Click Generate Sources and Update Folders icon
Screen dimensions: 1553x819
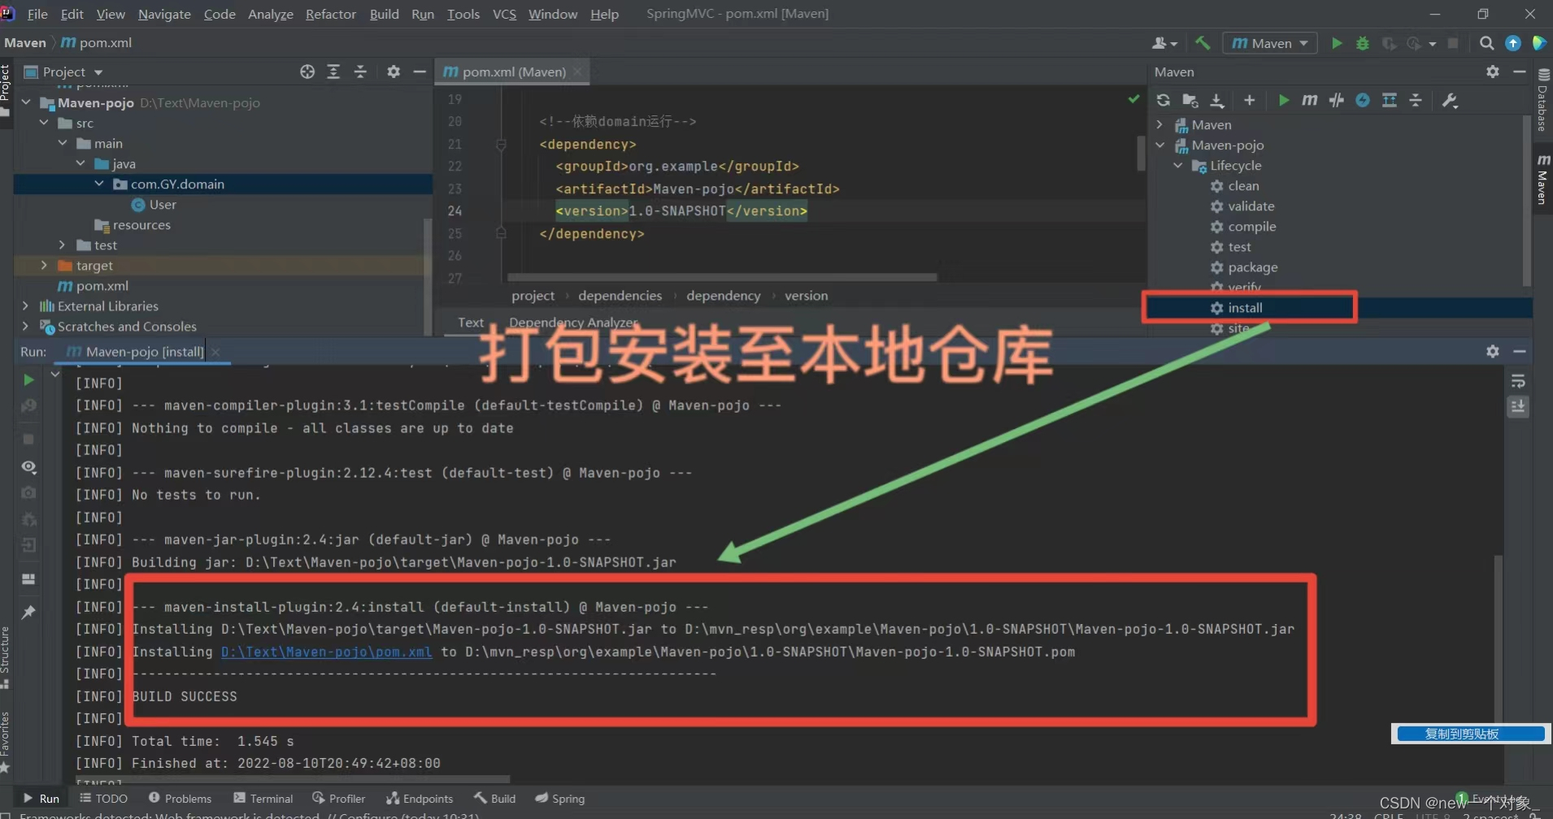(x=1190, y=100)
